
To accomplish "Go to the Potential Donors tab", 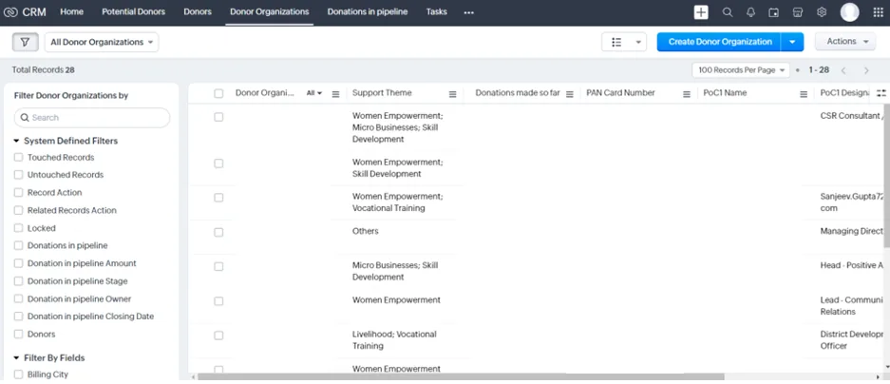I will coord(133,12).
